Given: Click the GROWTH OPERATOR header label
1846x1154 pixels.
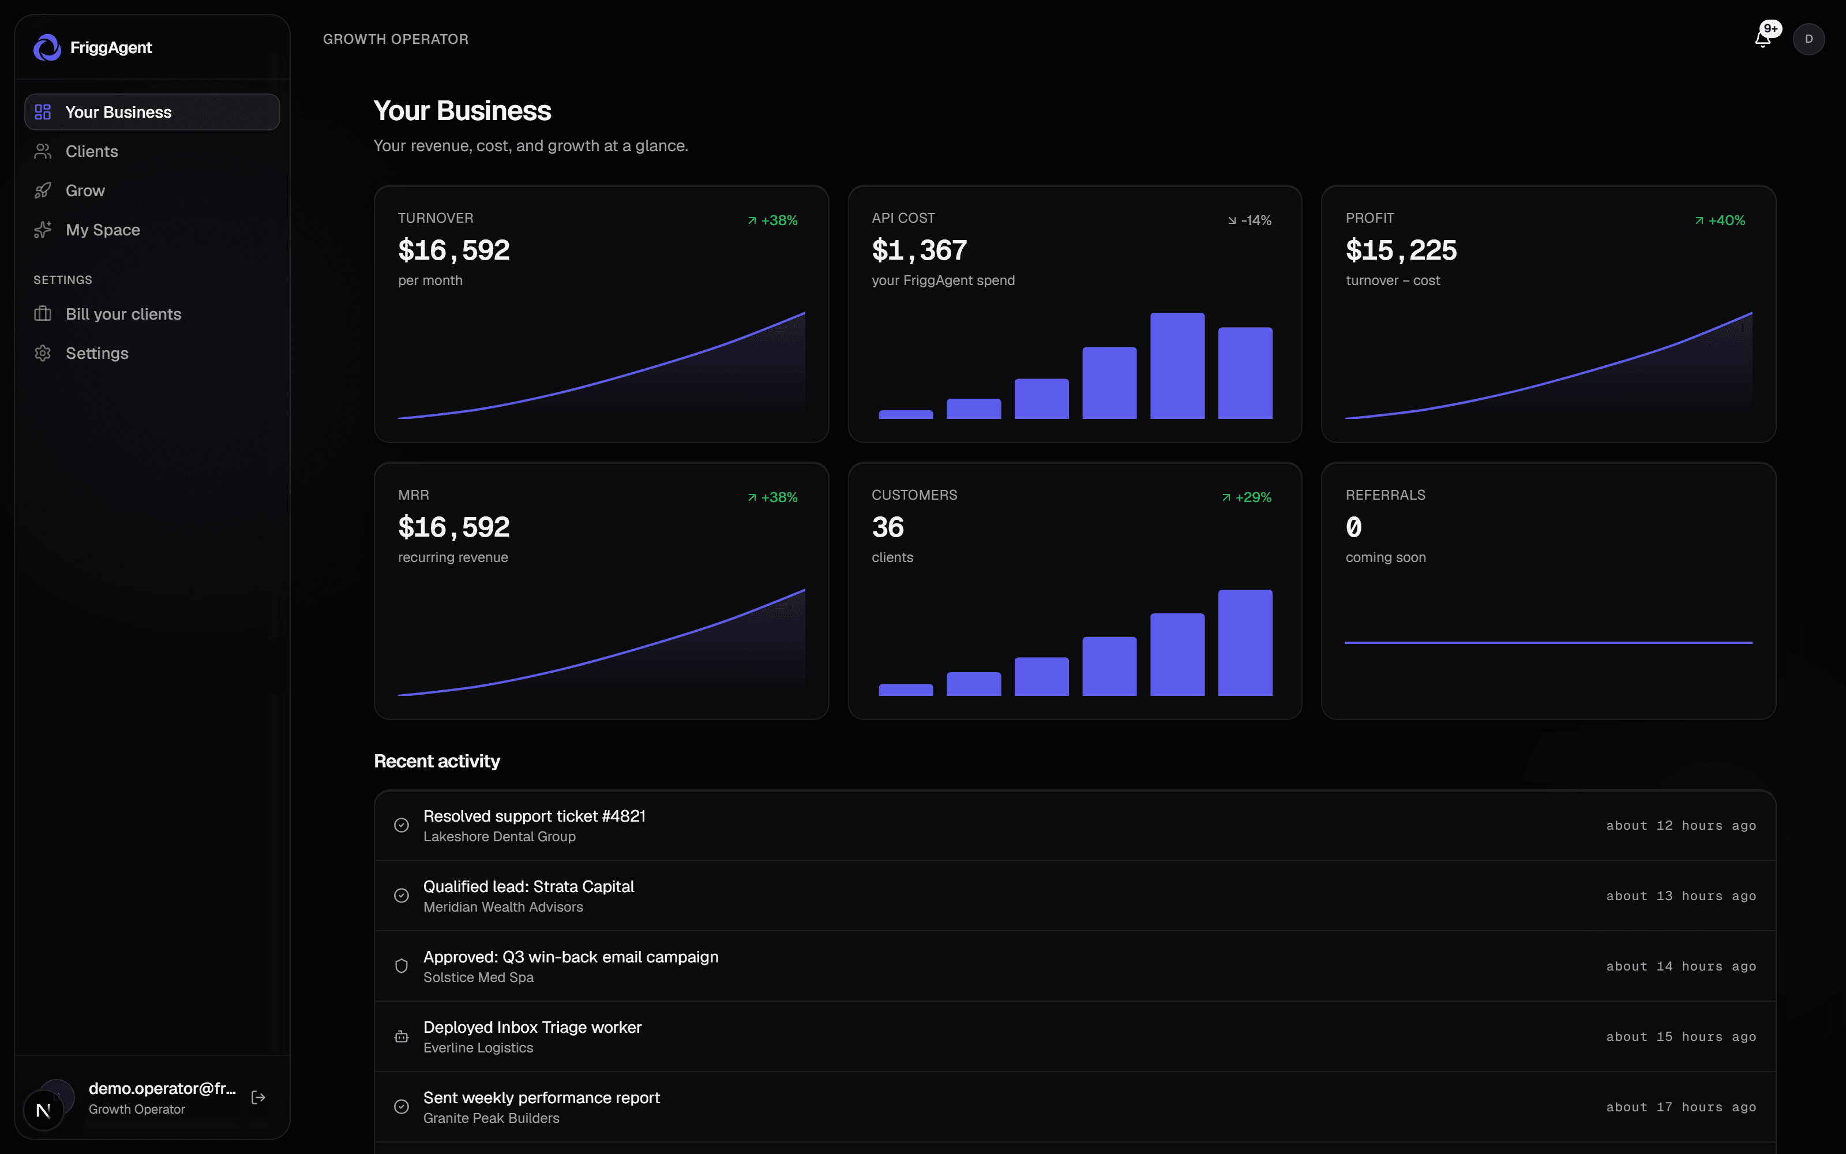Looking at the screenshot, I should 396,39.
